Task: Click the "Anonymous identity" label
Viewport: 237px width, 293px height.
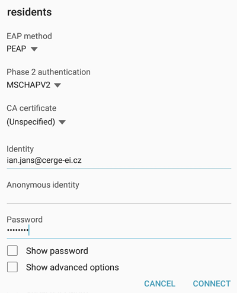Action: click(x=43, y=185)
